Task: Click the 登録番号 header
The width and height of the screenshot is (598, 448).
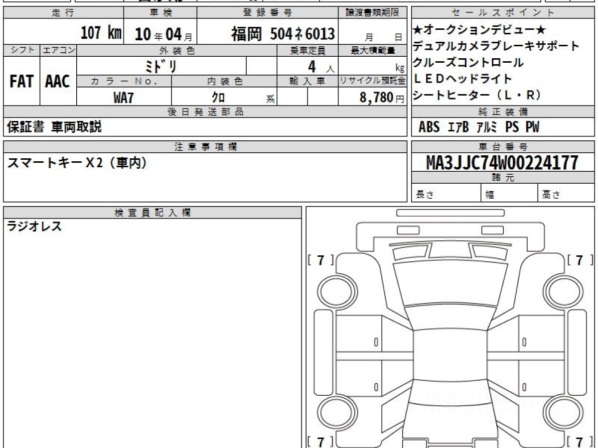Action: (268, 13)
